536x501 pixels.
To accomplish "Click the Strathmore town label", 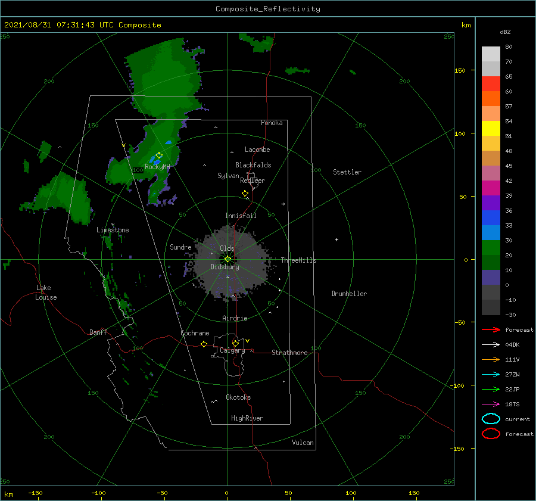I will pos(289,353).
